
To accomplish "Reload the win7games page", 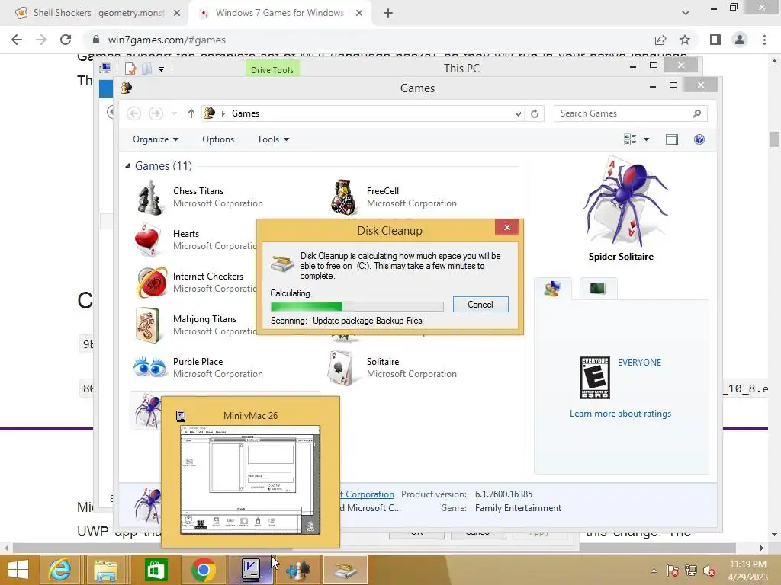I will [66, 40].
